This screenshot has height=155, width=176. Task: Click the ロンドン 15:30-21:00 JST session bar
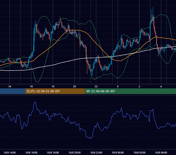(x=55, y=91)
